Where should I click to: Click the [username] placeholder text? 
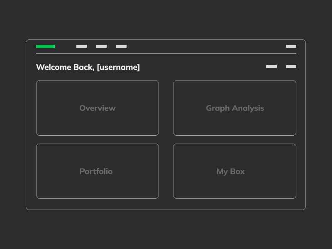coord(118,68)
